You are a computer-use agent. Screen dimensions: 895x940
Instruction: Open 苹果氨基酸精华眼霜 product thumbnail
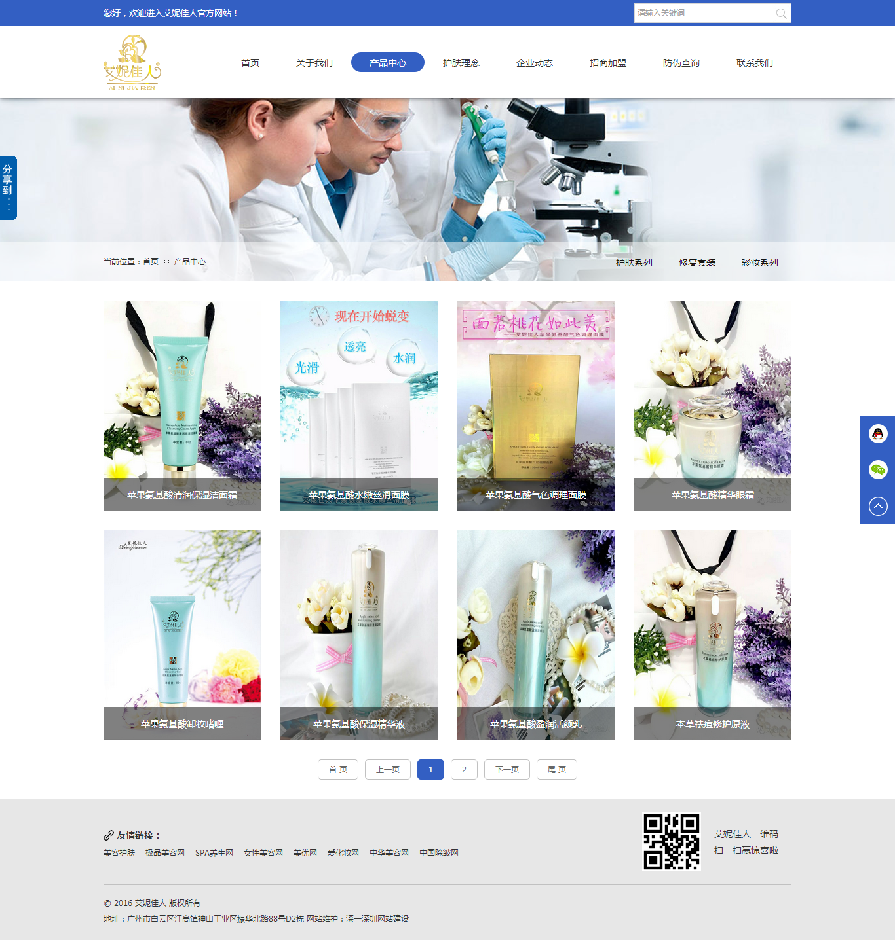[x=713, y=406]
